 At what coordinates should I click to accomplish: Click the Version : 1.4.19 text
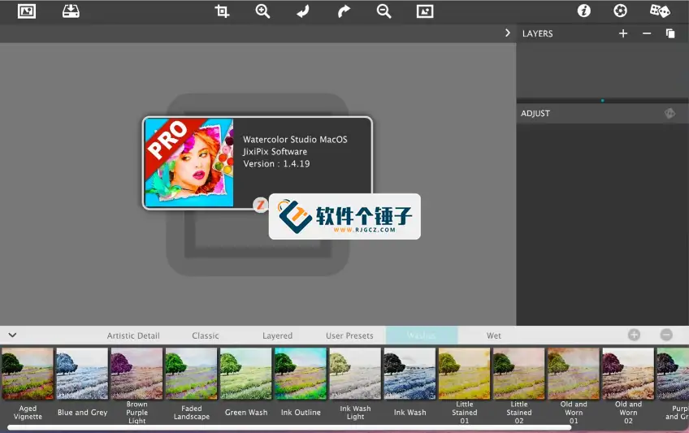pyautogui.click(x=276, y=164)
